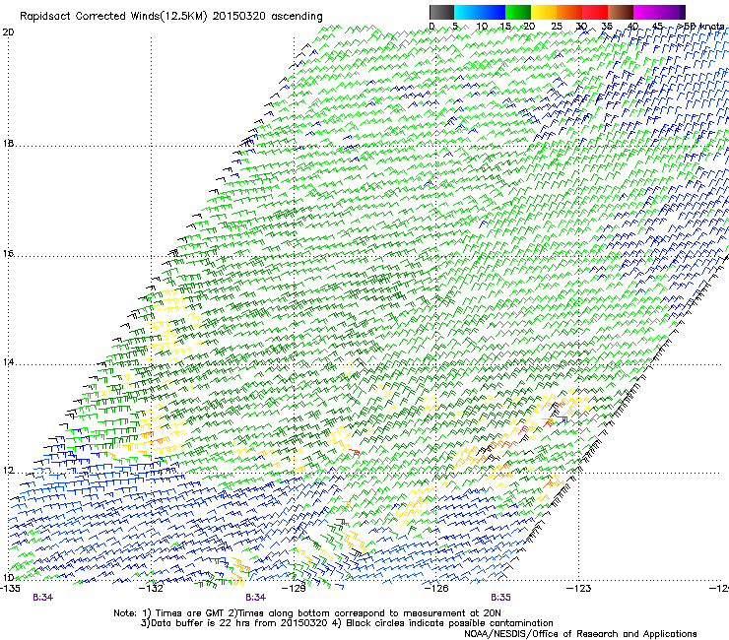Click the '>50 knots' legend label
Viewport: 729px width, 640px height.
[700, 26]
